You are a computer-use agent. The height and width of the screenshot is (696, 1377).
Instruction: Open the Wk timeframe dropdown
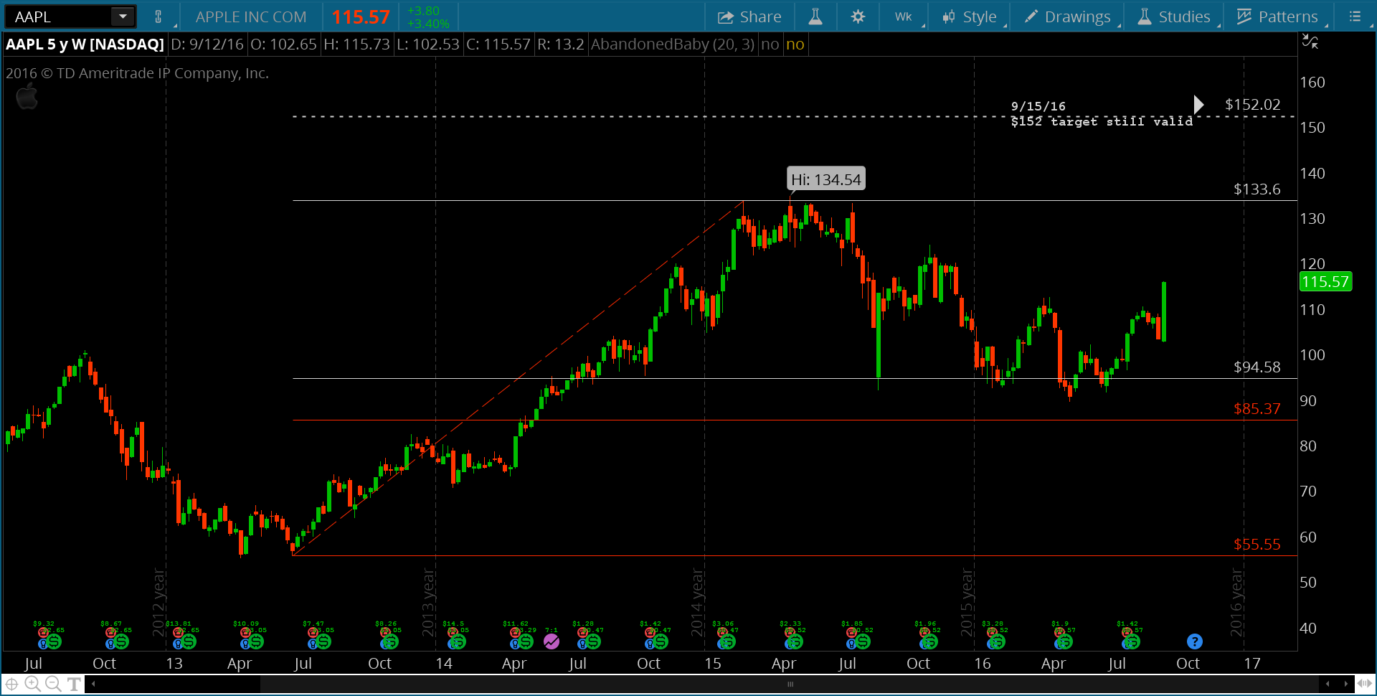(x=903, y=16)
